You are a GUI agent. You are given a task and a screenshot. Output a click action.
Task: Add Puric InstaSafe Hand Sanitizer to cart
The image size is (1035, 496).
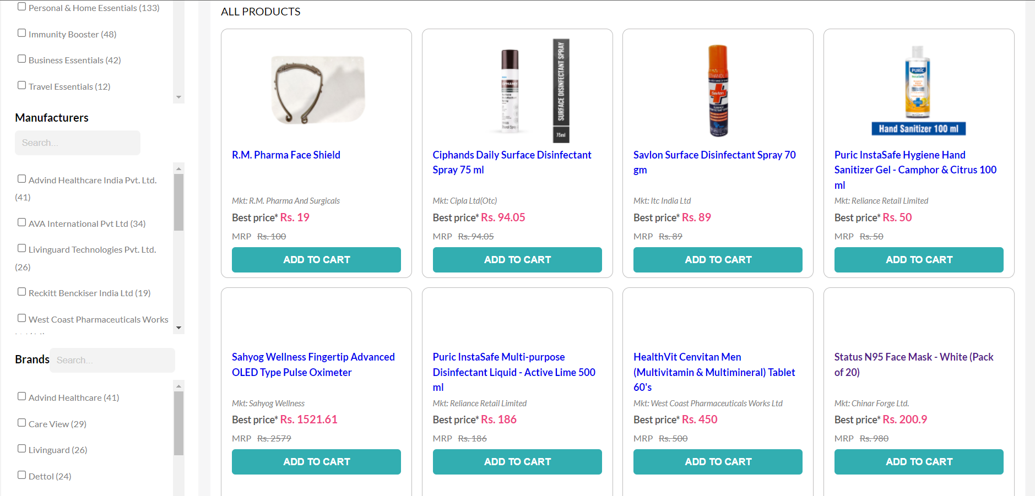(x=918, y=259)
